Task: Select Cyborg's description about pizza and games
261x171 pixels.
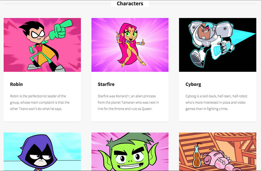Action: (x=216, y=102)
